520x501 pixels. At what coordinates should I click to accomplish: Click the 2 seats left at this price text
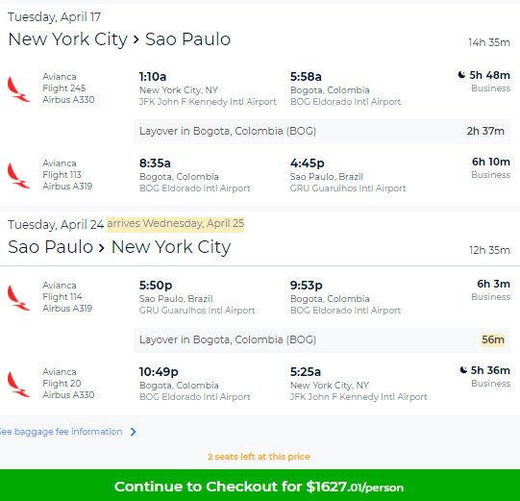(x=259, y=457)
